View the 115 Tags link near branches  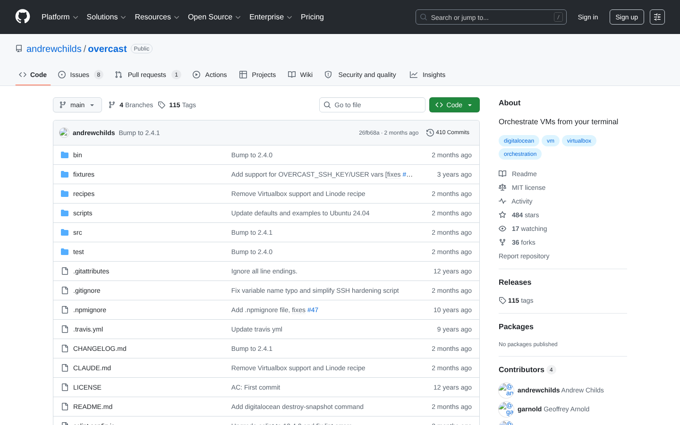pos(177,105)
